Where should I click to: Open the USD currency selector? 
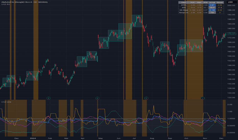tap(232, 2)
